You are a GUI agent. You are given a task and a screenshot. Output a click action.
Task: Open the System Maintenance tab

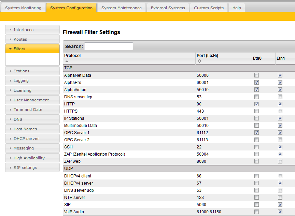(121, 8)
